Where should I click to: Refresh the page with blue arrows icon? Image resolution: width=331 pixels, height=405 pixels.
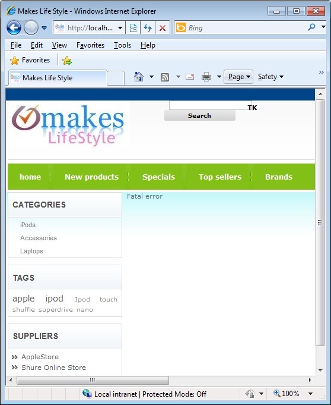coord(148,27)
